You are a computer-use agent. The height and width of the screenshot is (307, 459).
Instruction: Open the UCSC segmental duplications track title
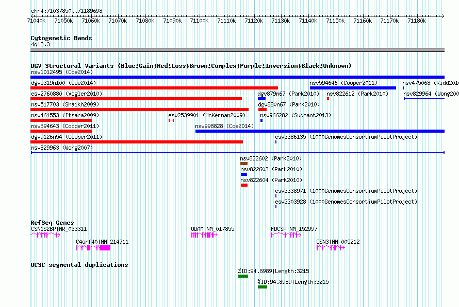coord(79,265)
